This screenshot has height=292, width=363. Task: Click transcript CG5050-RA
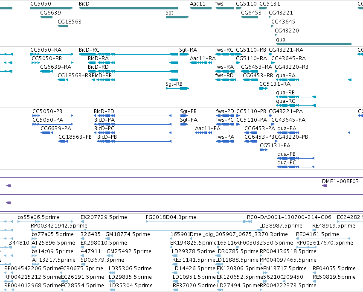[52, 54]
